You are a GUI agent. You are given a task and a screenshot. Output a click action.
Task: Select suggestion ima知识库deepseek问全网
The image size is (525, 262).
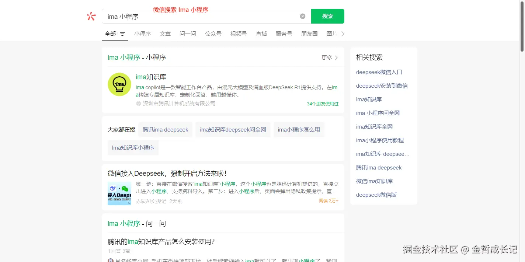point(233,130)
